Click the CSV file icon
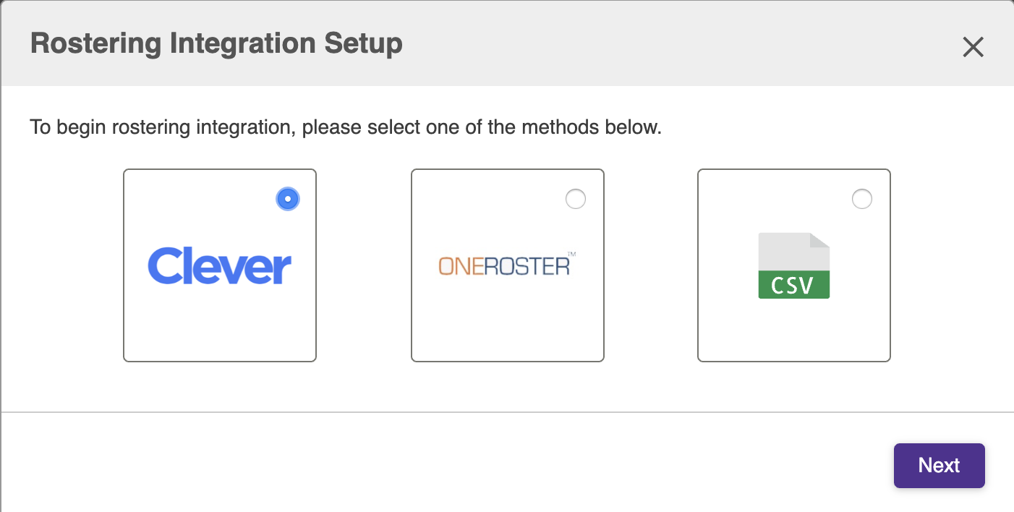 click(x=793, y=265)
